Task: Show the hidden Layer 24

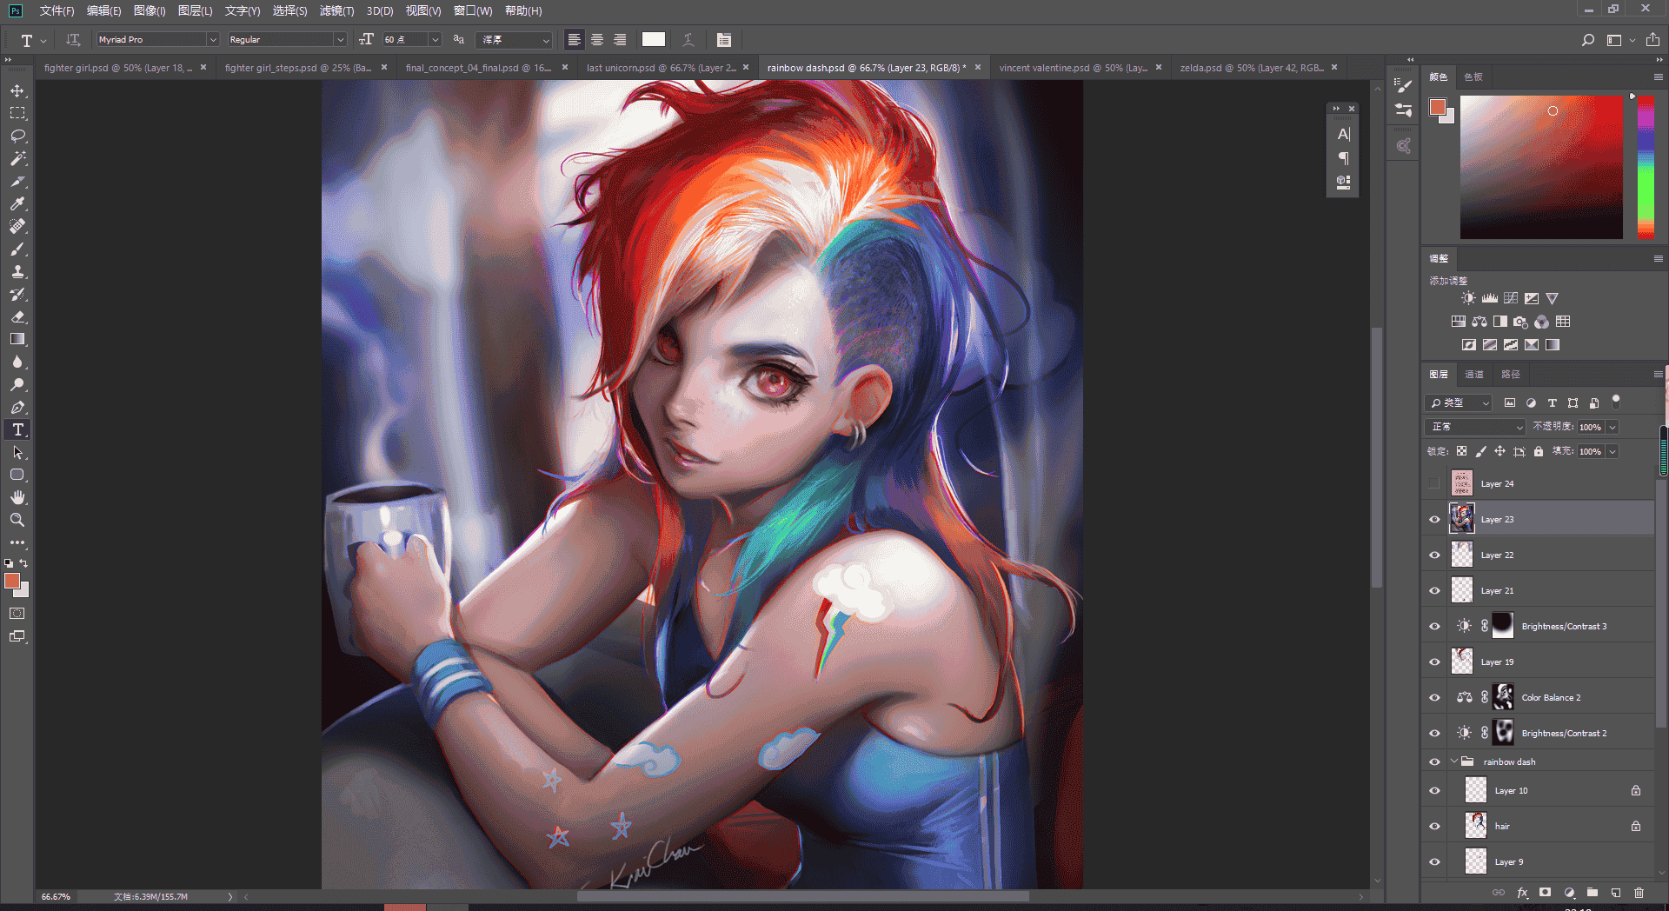Action: (1434, 483)
